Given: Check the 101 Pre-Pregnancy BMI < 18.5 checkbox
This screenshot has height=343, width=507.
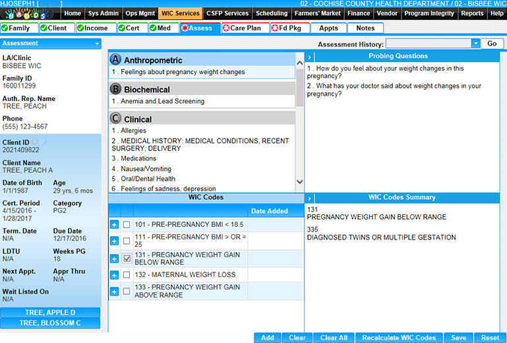Looking at the screenshot, I should (127, 225).
